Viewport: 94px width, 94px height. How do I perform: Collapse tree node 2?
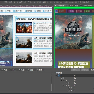point(59,78)
